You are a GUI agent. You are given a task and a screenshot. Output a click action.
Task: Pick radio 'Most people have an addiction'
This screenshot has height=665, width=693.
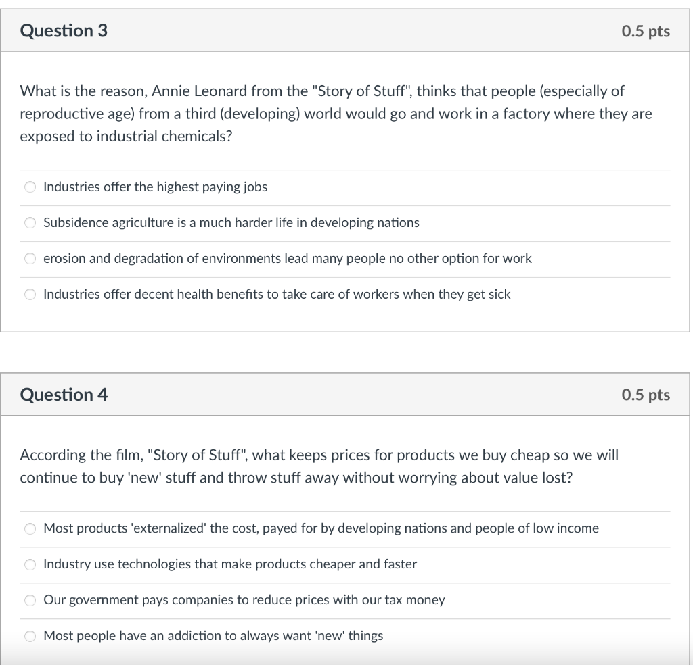(x=30, y=636)
